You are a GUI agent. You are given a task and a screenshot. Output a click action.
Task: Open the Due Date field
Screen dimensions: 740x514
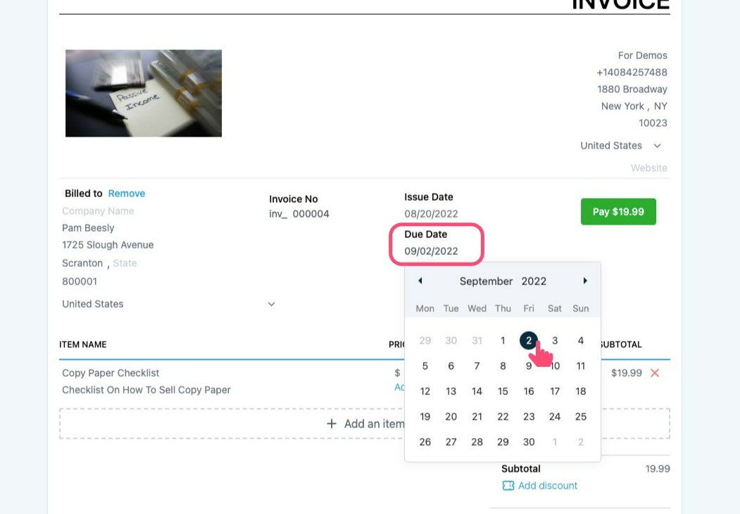click(x=432, y=251)
